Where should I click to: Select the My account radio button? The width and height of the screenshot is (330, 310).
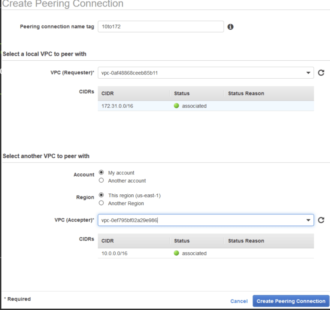pyautogui.click(x=101, y=173)
